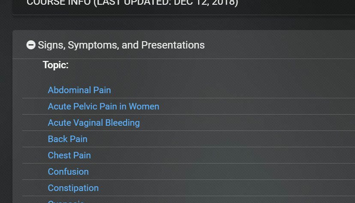Image resolution: width=355 pixels, height=203 pixels.
Task: Go to the Back Pain topic
Action: pyautogui.click(x=67, y=139)
